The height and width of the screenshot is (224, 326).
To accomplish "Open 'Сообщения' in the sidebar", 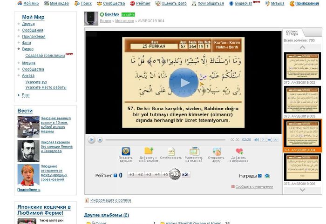I will coord(33,30).
